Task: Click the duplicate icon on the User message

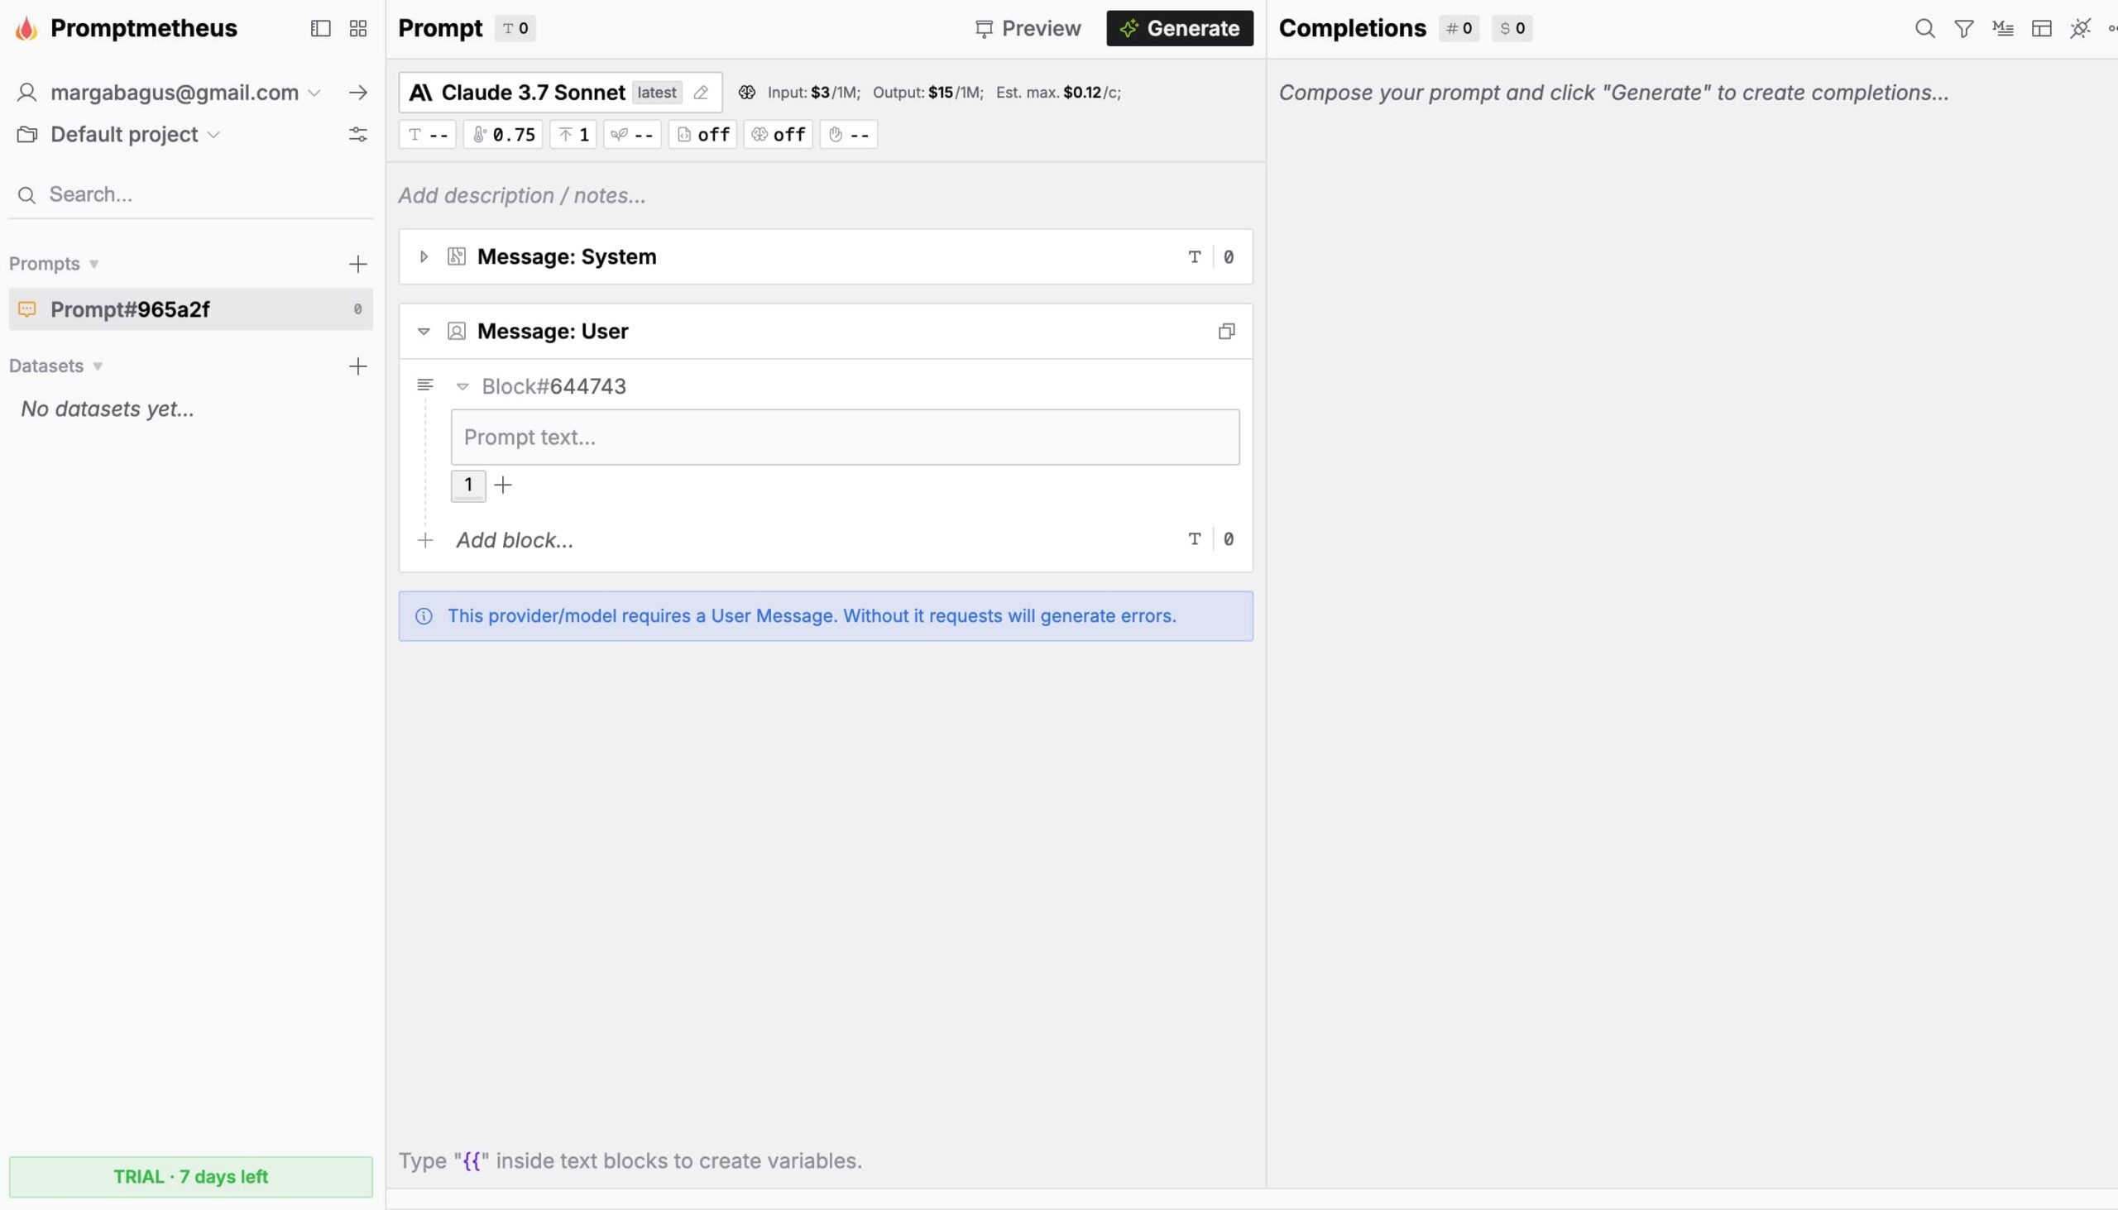Action: [x=1226, y=331]
